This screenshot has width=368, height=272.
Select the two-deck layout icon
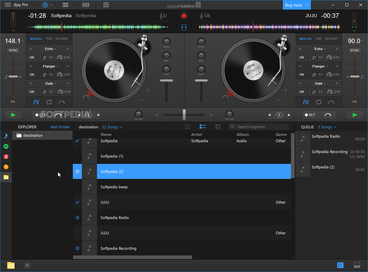[x=66, y=5]
